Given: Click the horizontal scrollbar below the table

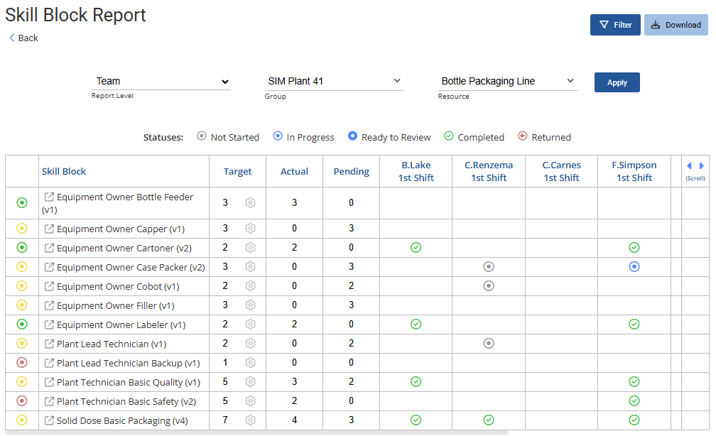Looking at the screenshot, I should tap(256, 432).
